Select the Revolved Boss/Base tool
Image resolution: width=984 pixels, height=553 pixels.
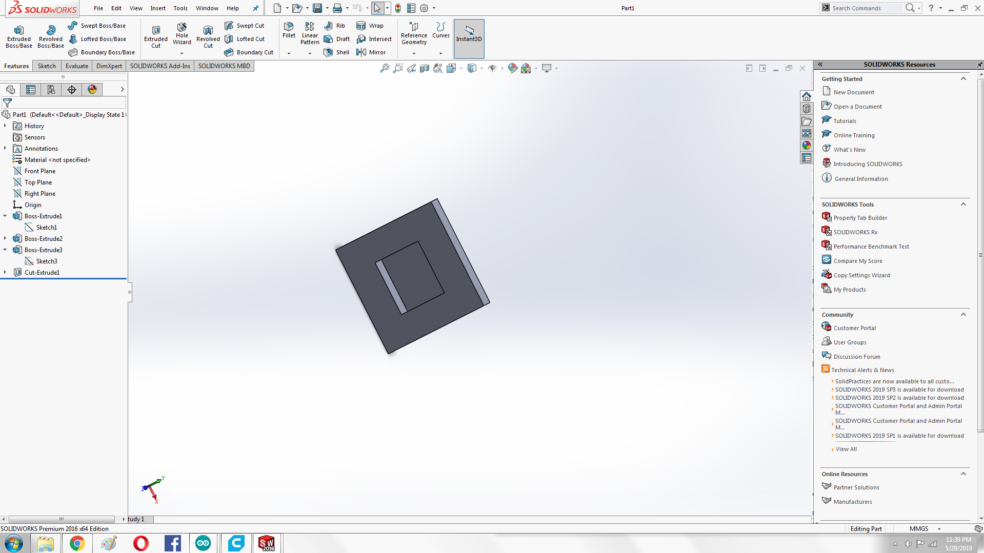point(51,37)
